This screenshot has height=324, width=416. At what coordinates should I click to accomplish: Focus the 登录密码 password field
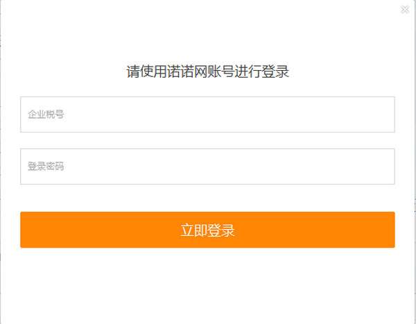[207, 167]
